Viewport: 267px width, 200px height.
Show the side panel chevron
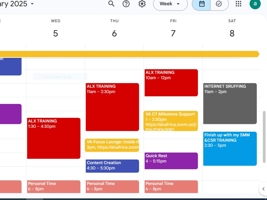[263, 189]
